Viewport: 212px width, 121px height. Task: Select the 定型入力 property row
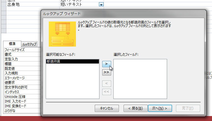(x=22, y=59)
